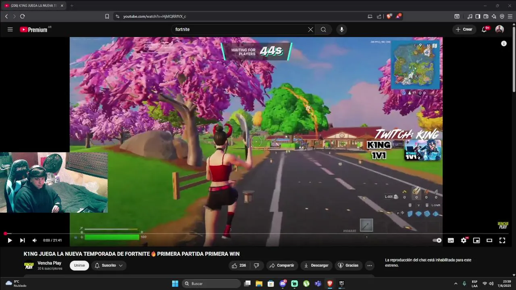
Task: Enable miniplayer mode
Action: (x=476, y=240)
